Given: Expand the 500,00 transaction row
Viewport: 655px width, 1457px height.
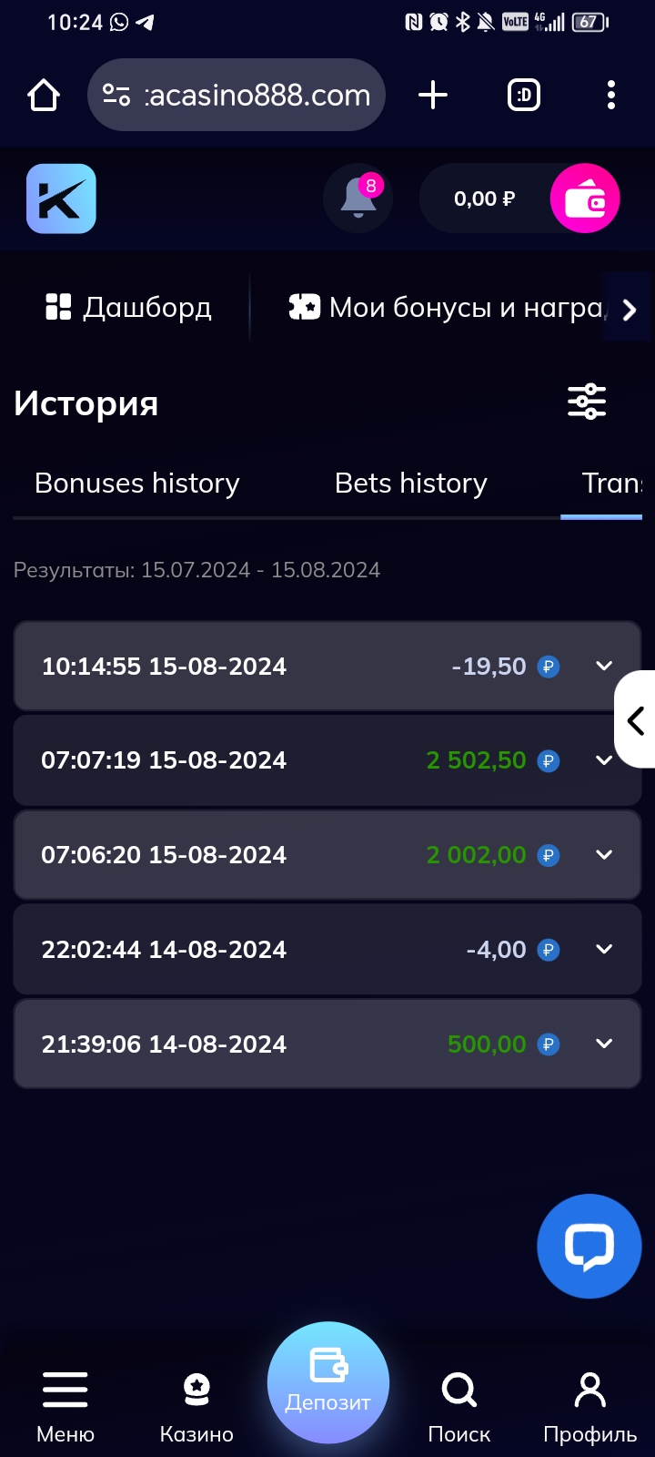Looking at the screenshot, I should (603, 1044).
